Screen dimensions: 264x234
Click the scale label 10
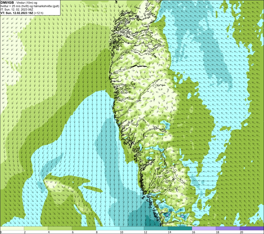click(x=121, y=232)
